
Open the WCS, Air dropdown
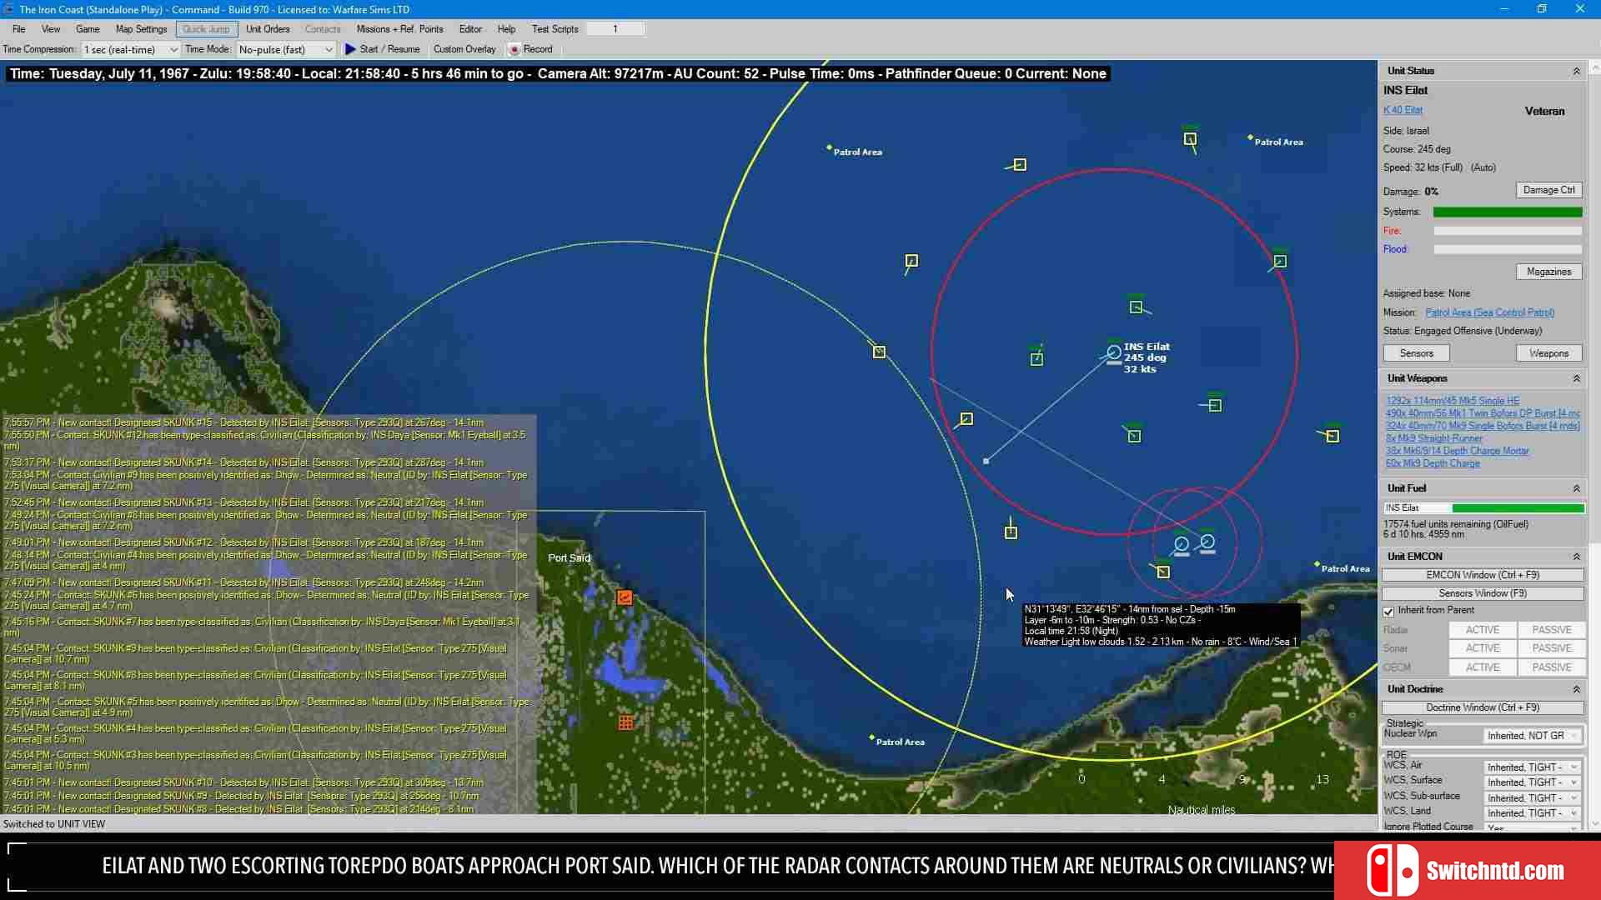(1533, 767)
